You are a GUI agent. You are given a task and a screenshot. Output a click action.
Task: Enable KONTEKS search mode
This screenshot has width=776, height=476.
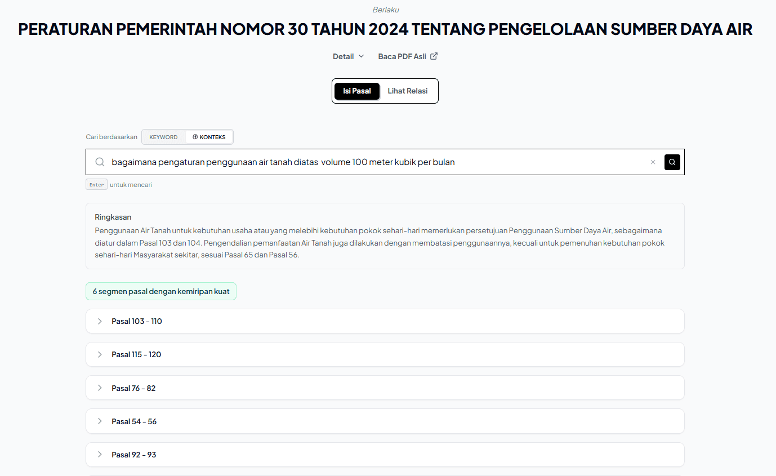coord(212,136)
